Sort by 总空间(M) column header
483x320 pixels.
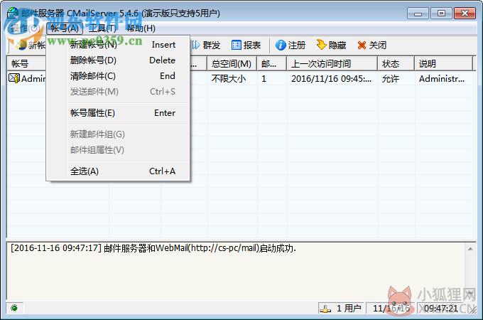232,64
